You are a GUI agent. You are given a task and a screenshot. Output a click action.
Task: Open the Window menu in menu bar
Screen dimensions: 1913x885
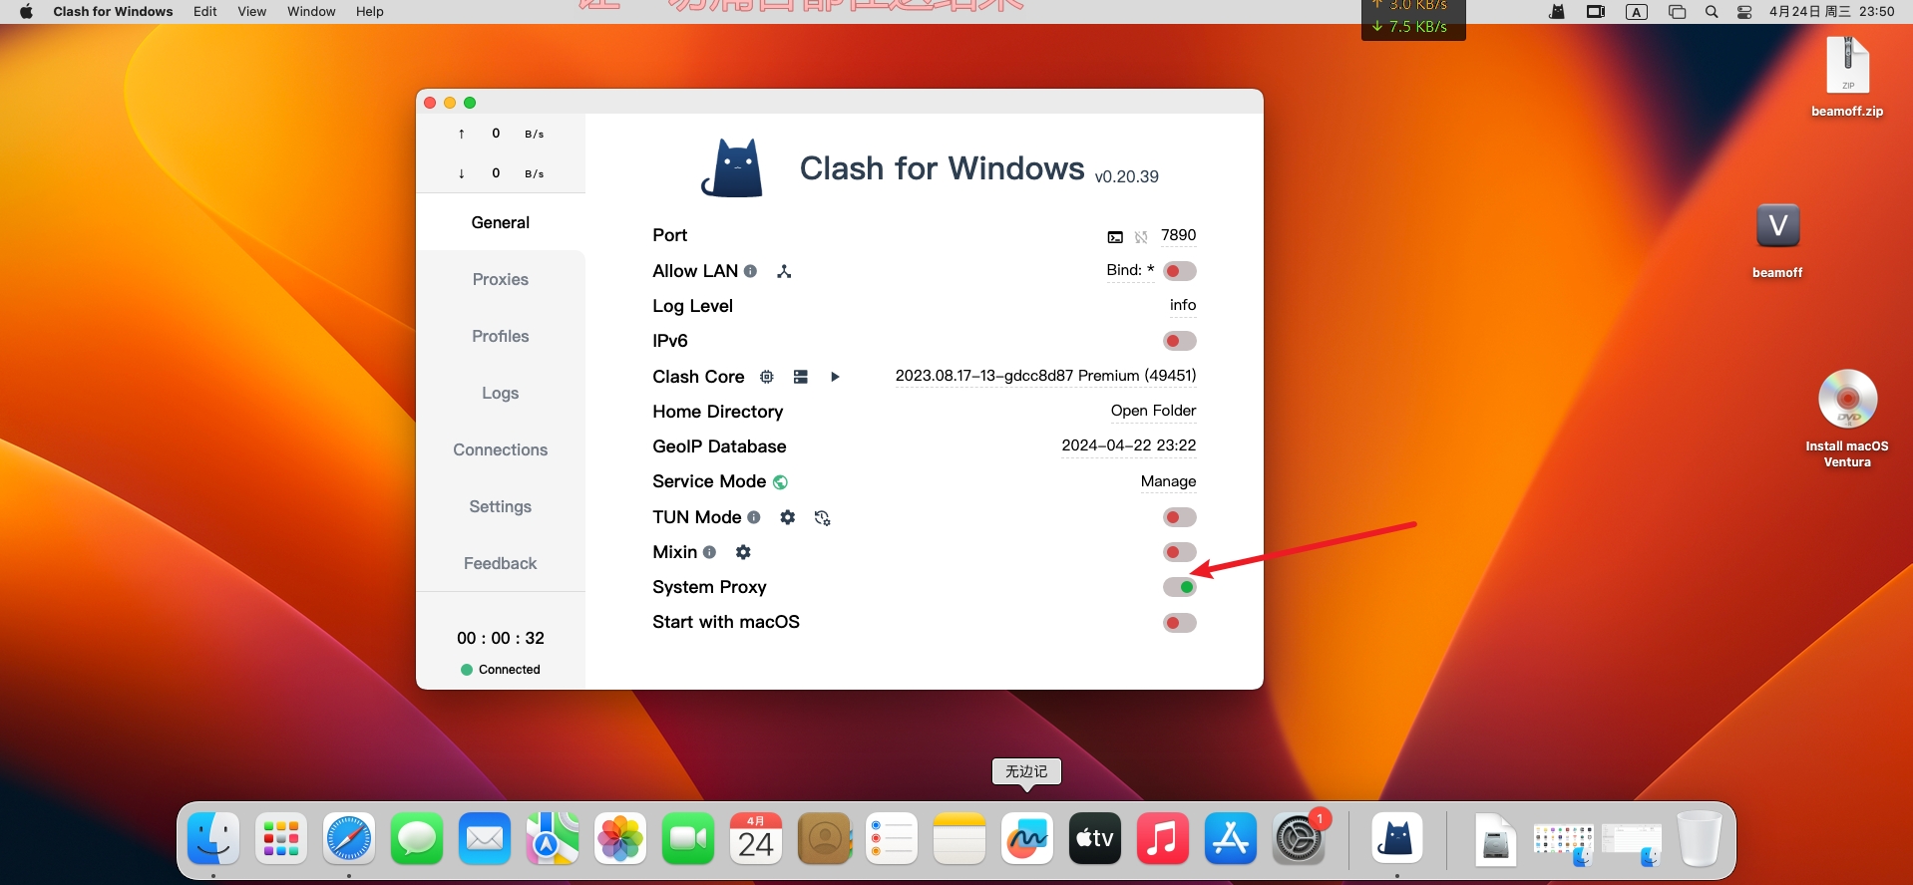click(x=311, y=11)
